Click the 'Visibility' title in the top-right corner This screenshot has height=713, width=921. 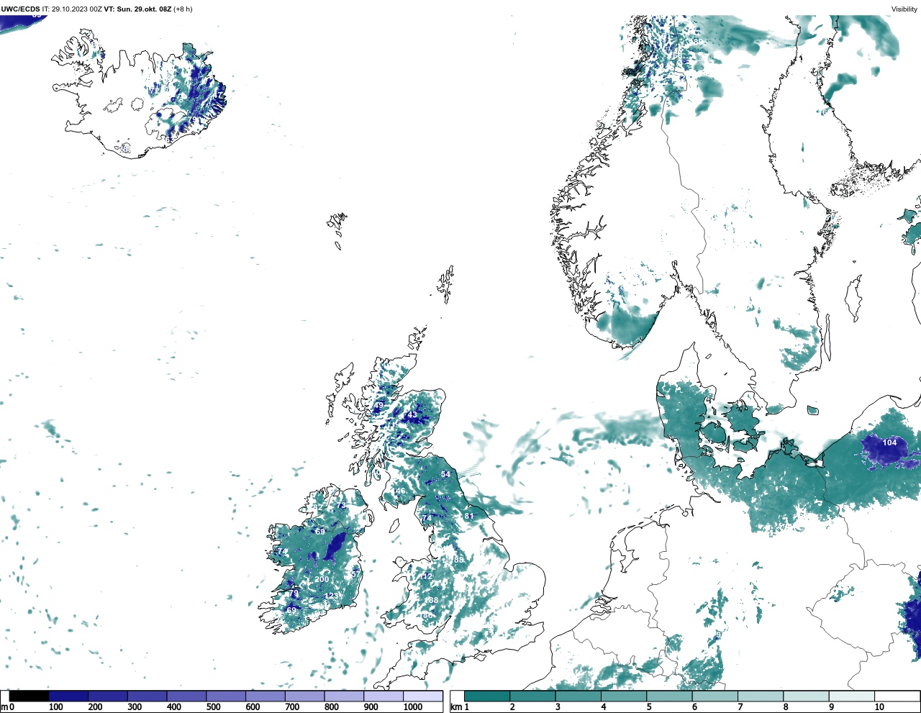point(904,9)
